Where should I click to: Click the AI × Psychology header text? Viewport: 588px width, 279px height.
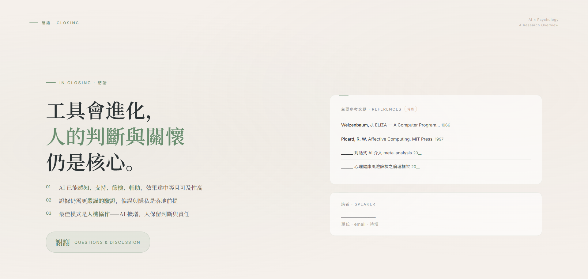tap(543, 20)
